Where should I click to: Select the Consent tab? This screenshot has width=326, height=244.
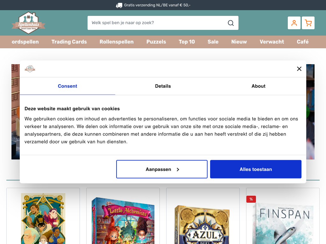coord(67,86)
